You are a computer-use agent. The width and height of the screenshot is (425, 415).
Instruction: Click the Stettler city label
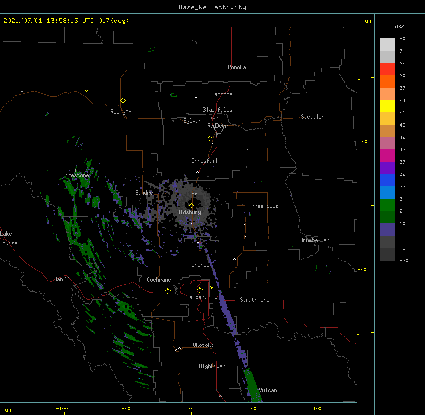point(313,117)
